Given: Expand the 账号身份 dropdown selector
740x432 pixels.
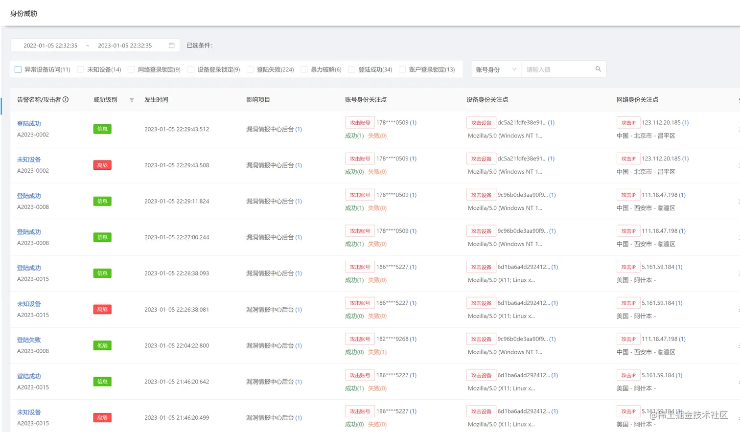Looking at the screenshot, I should (496, 69).
